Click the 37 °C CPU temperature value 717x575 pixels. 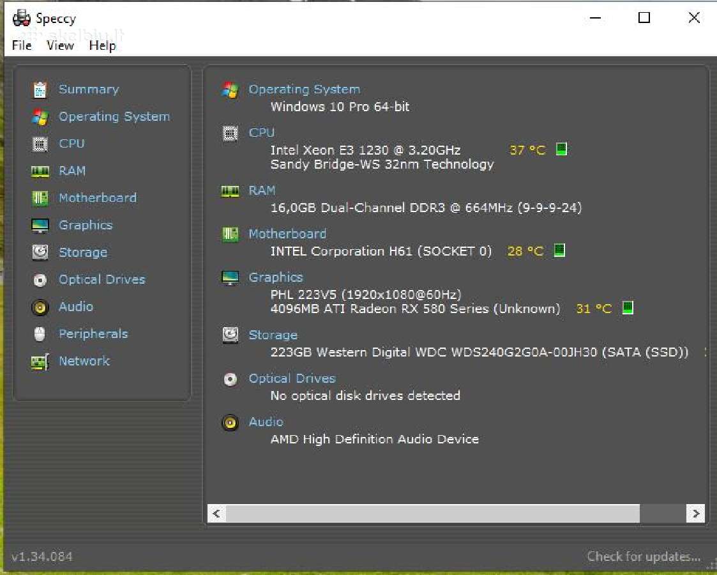point(527,150)
